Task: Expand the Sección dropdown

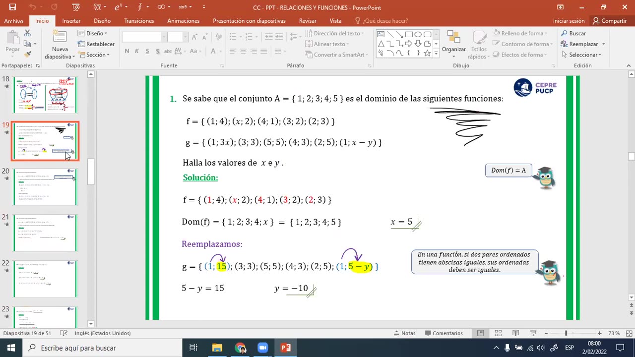Action: [93, 55]
